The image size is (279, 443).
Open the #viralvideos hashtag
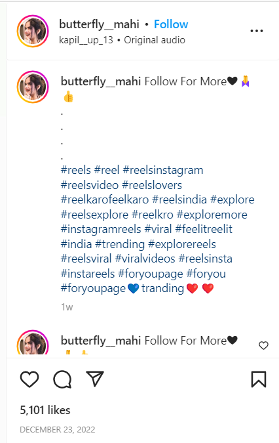click(145, 259)
